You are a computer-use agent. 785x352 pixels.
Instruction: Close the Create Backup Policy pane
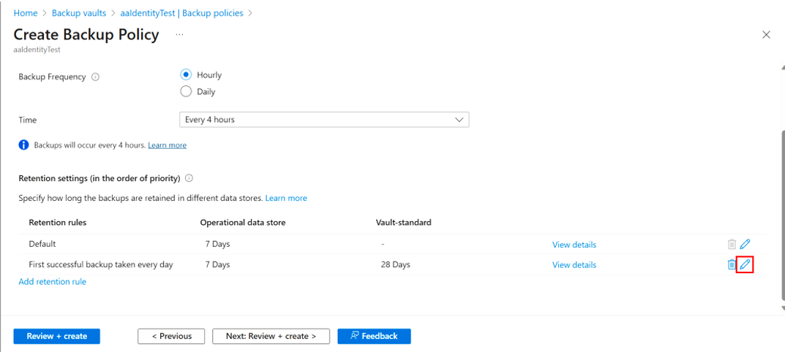tap(766, 34)
